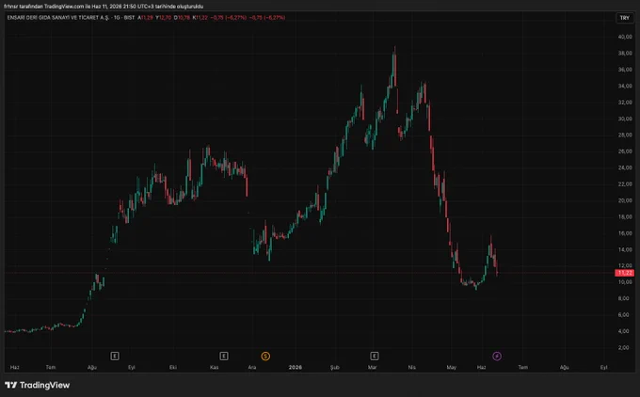Image resolution: width=640 pixels, height=397 pixels.
Task: Click the TRY currency button
Action: coord(625,18)
